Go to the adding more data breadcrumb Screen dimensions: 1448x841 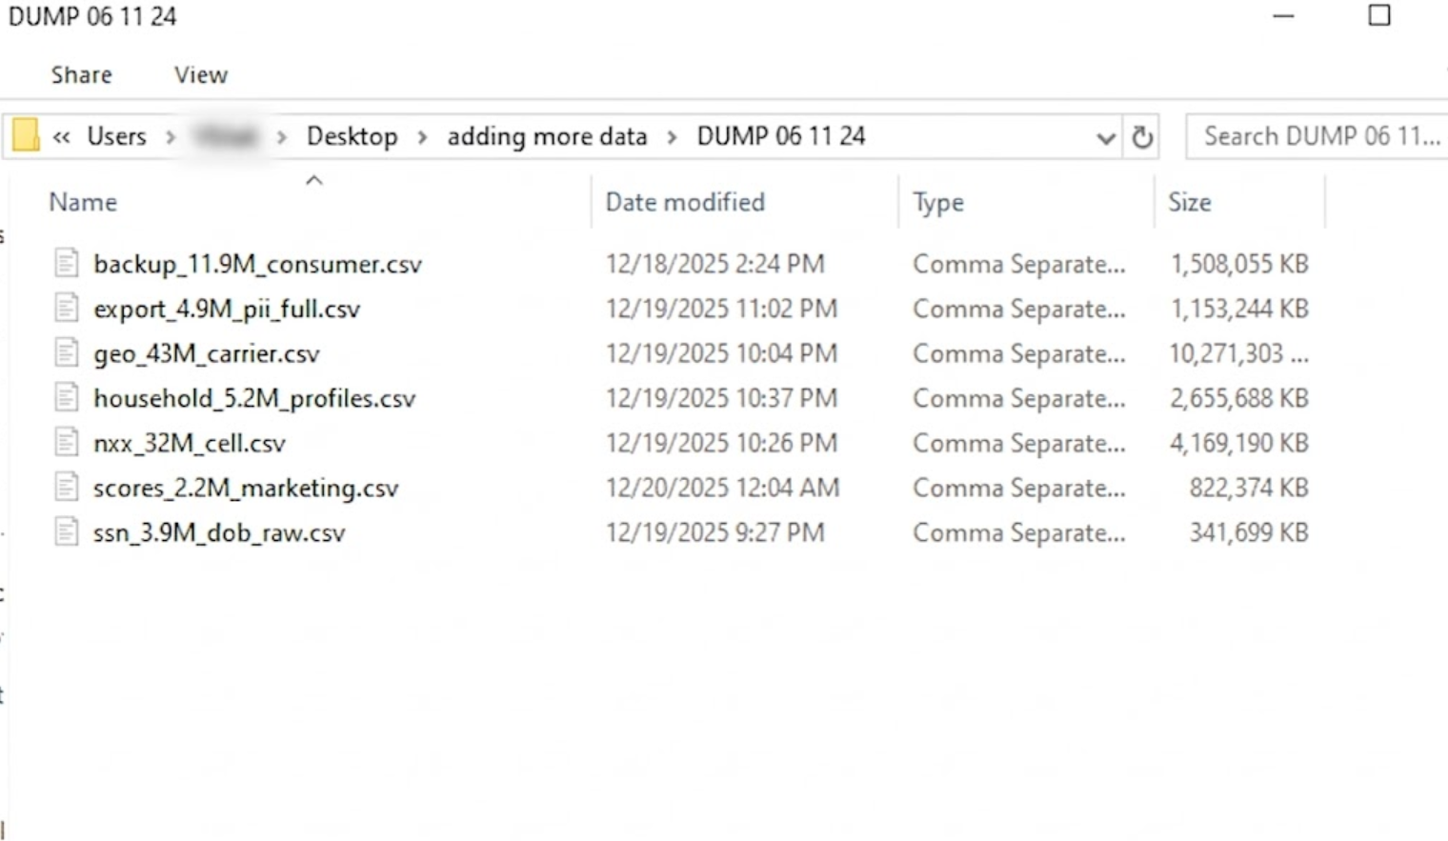(x=547, y=136)
